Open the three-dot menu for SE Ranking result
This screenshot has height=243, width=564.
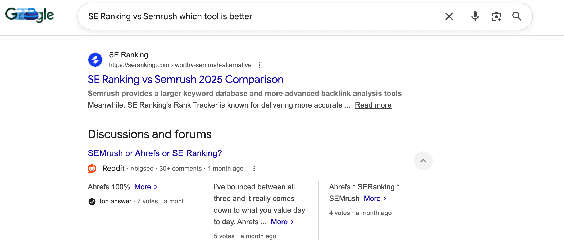tap(260, 65)
